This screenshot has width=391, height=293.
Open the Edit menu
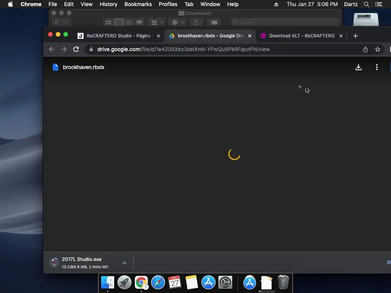[x=69, y=4]
